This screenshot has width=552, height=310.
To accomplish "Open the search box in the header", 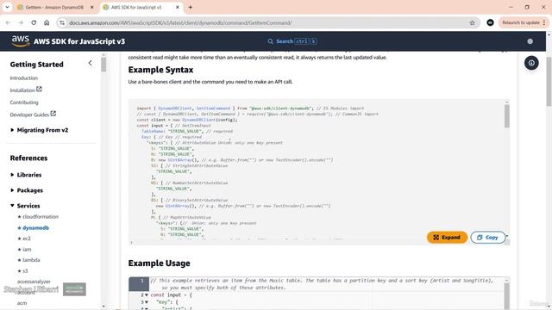I will coord(292,41).
